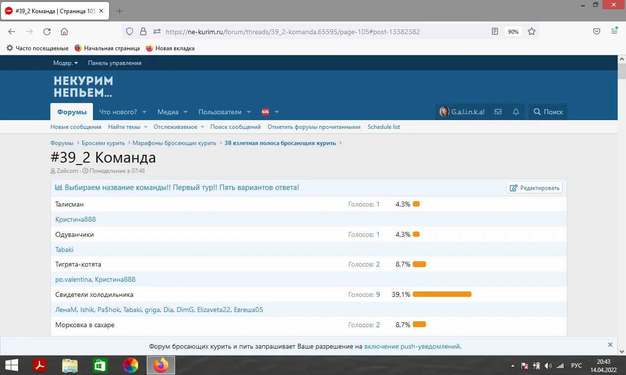Click the включение push-уведомлений link
626x375 pixels.
[412, 347]
